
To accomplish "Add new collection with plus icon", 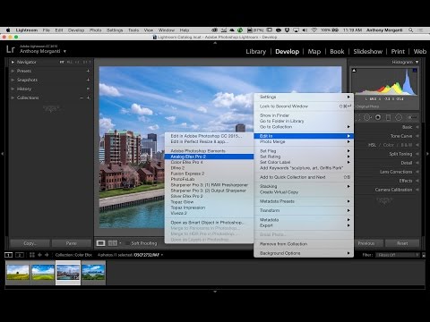I will (88, 97).
